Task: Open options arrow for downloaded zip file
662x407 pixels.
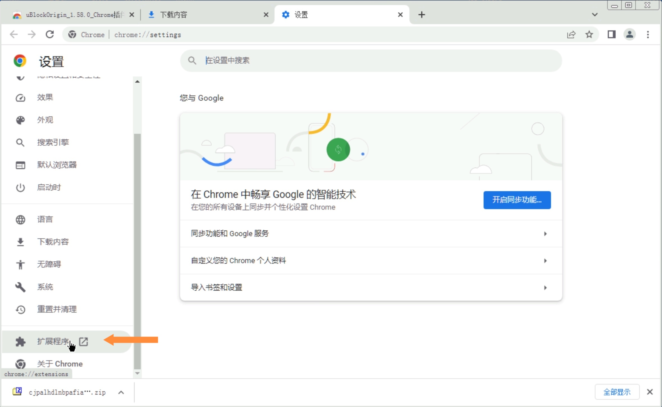Action: click(x=121, y=392)
